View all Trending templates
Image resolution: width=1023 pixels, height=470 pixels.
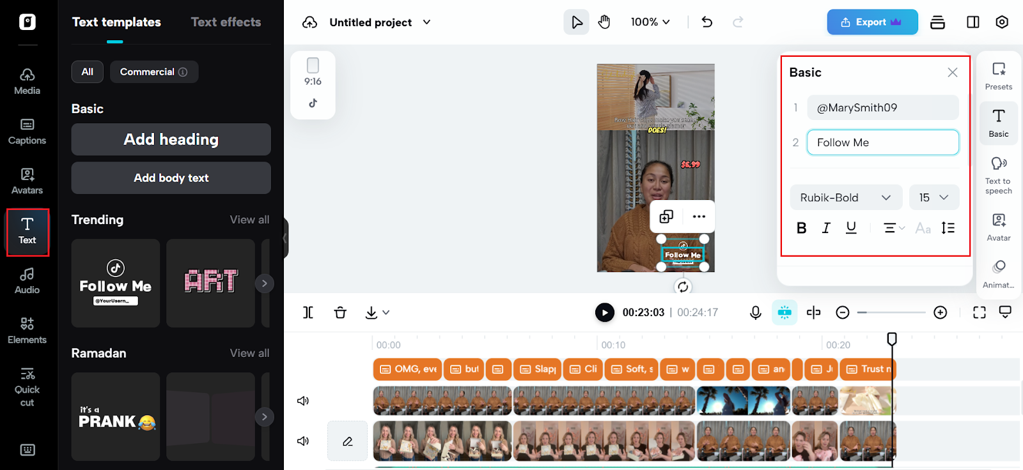coord(249,220)
